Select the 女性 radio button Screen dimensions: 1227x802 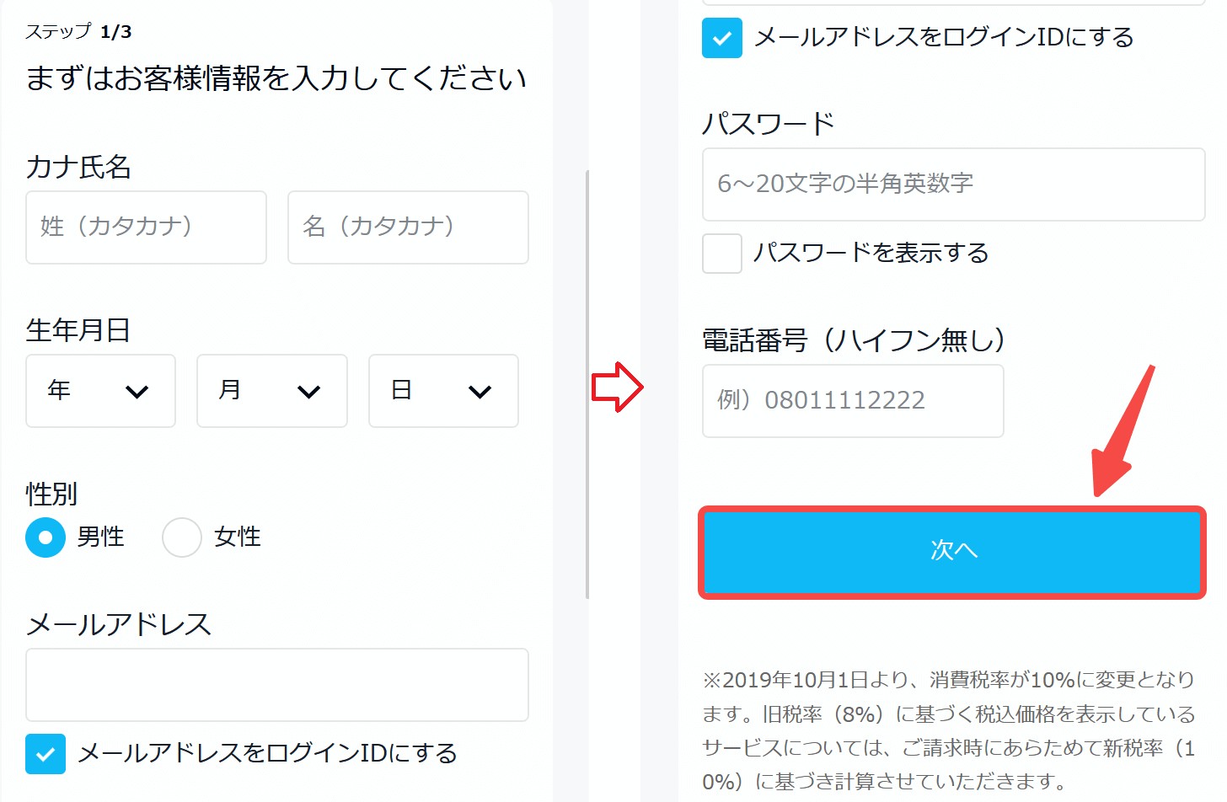click(182, 537)
